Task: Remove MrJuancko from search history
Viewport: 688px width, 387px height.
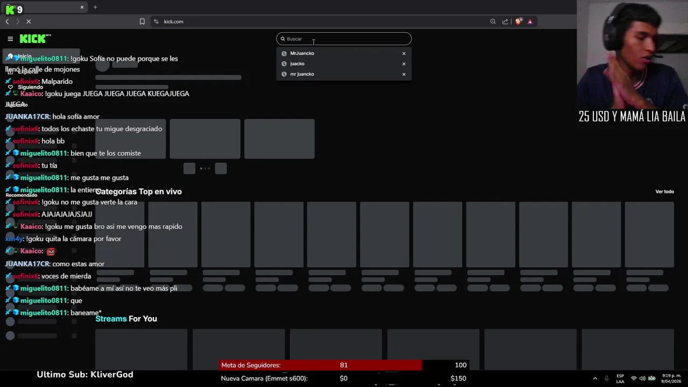Action: [x=404, y=53]
